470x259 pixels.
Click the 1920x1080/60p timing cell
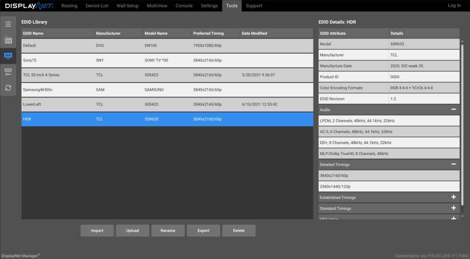click(207, 45)
